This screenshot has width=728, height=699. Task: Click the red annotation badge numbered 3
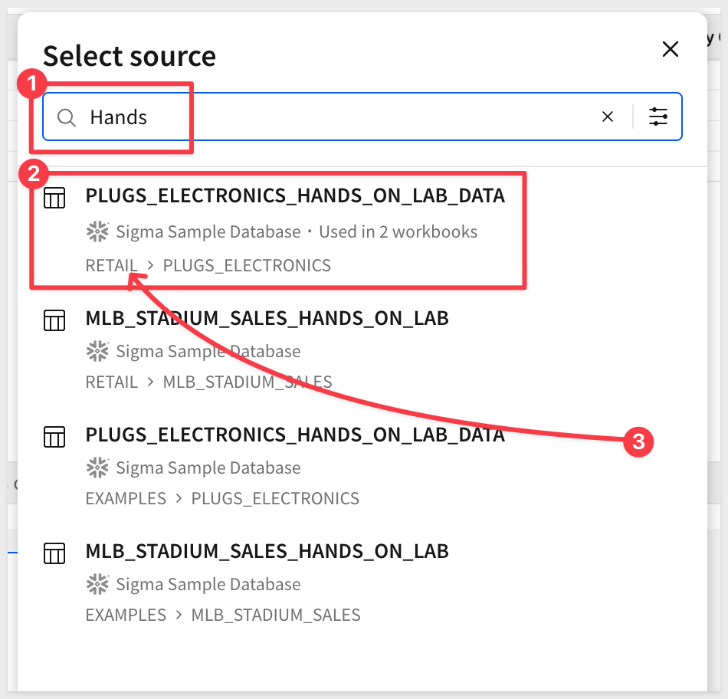[638, 441]
